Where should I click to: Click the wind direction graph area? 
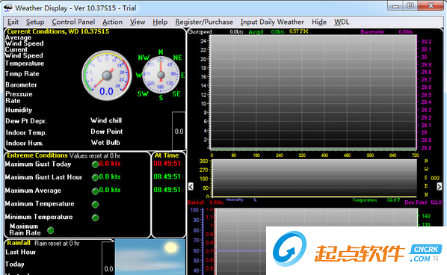tap(314, 178)
